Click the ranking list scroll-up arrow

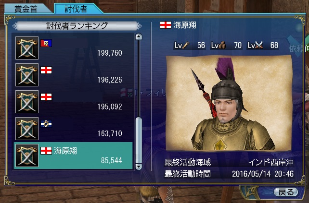pos(139,37)
